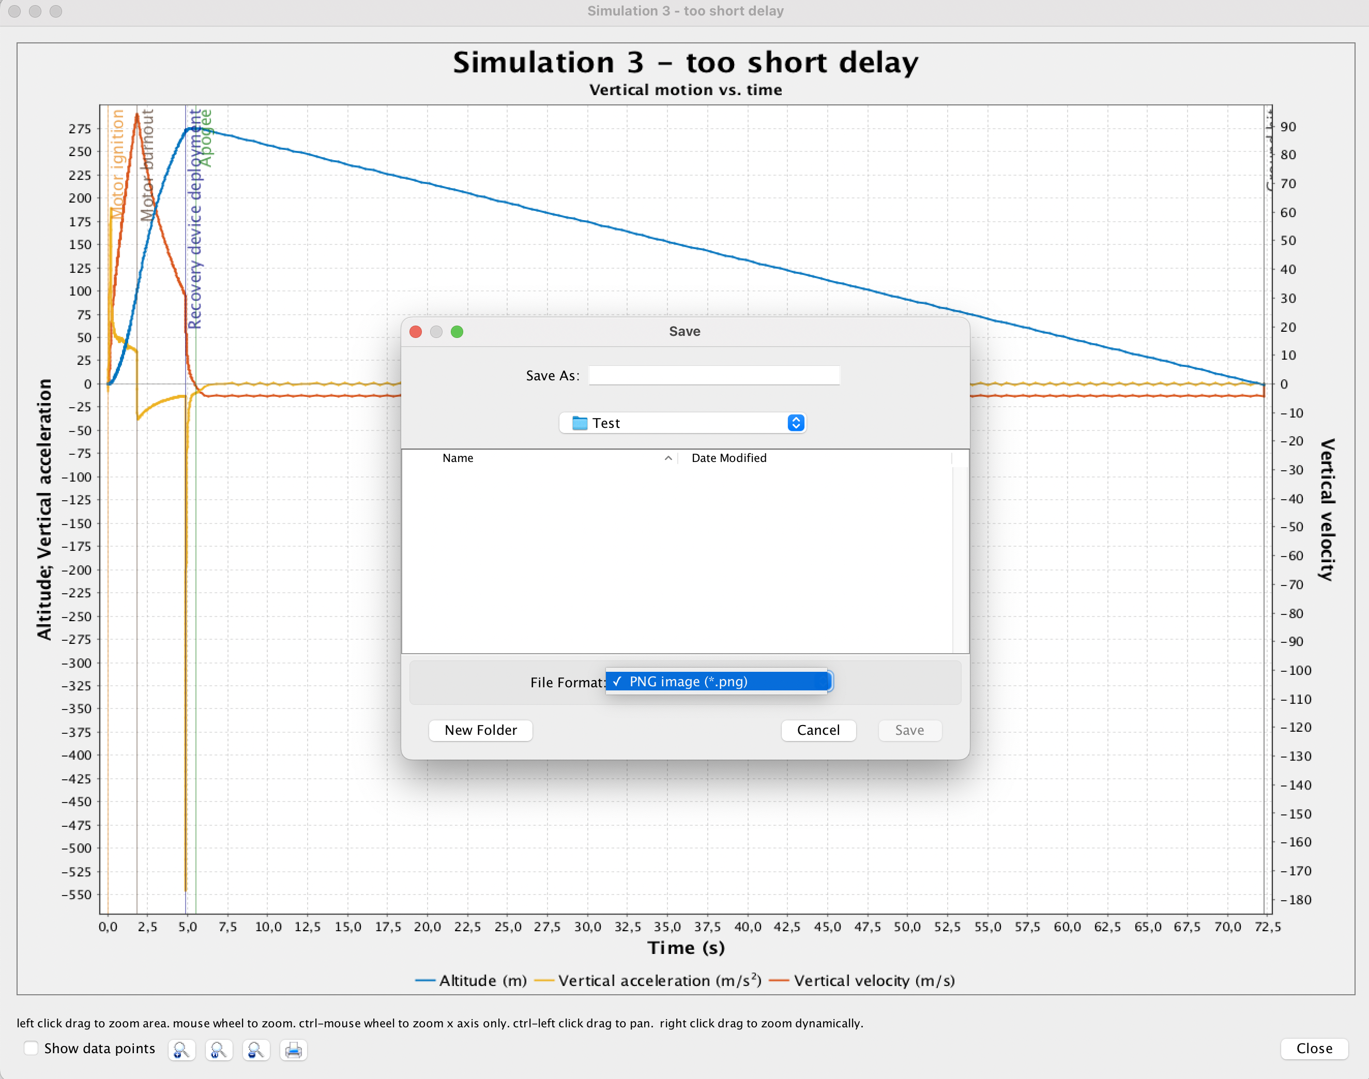
Task: Select the zoom in magnifier icon
Action: (x=181, y=1050)
